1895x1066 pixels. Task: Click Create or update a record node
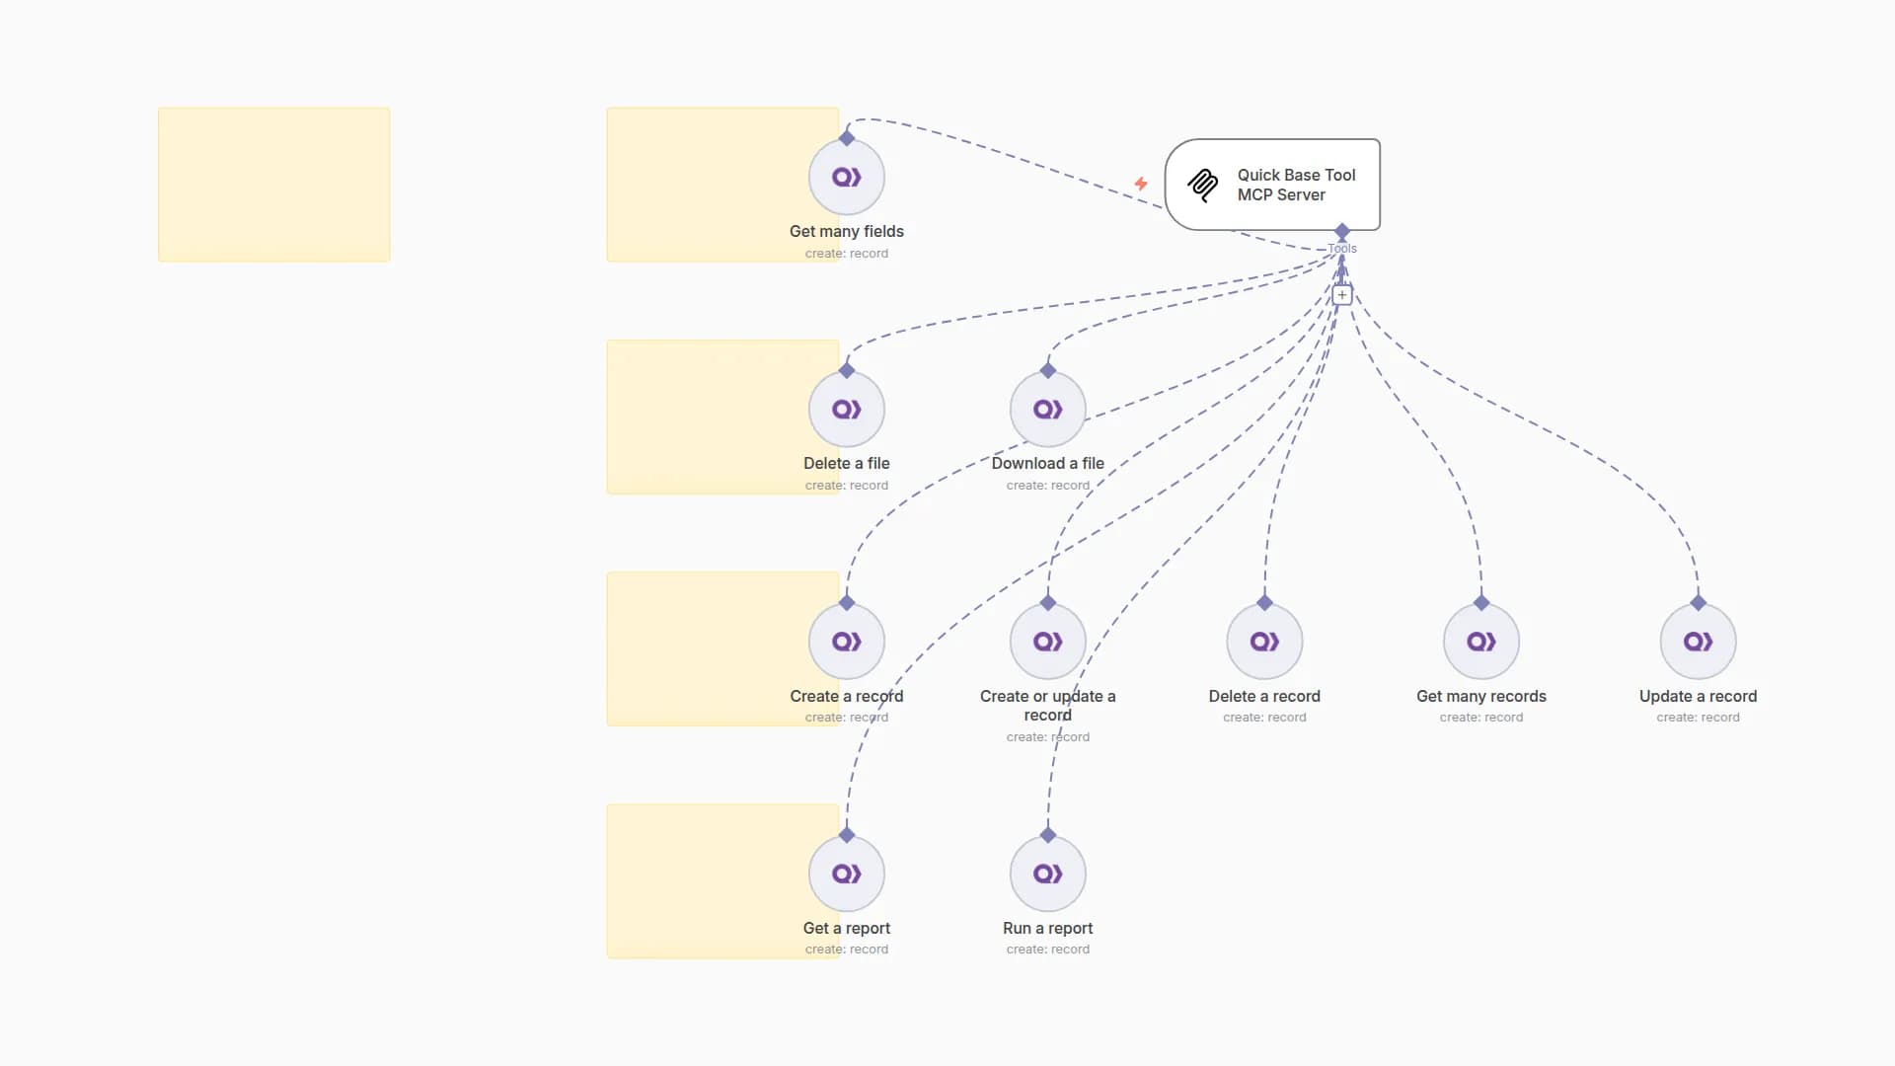(x=1047, y=642)
